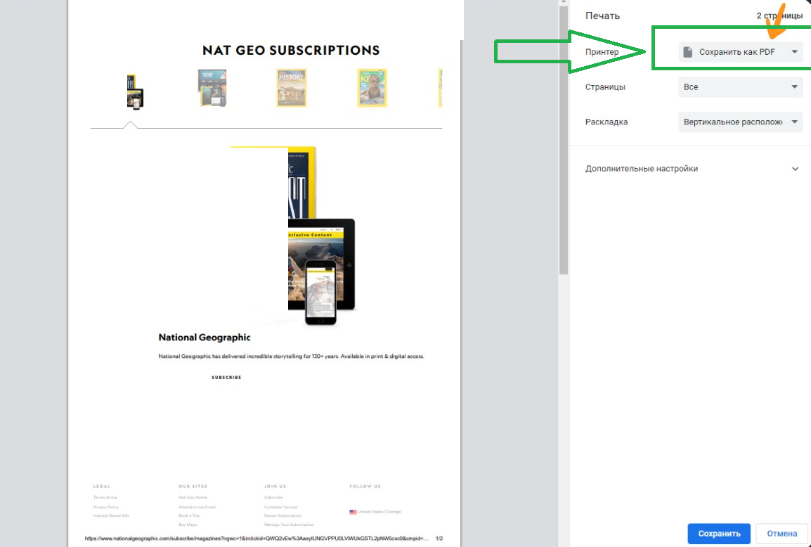This screenshot has width=811, height=547.
Task: Click the JOIN US footer heading
Action: pyautogui.click(x=275, y=487)
